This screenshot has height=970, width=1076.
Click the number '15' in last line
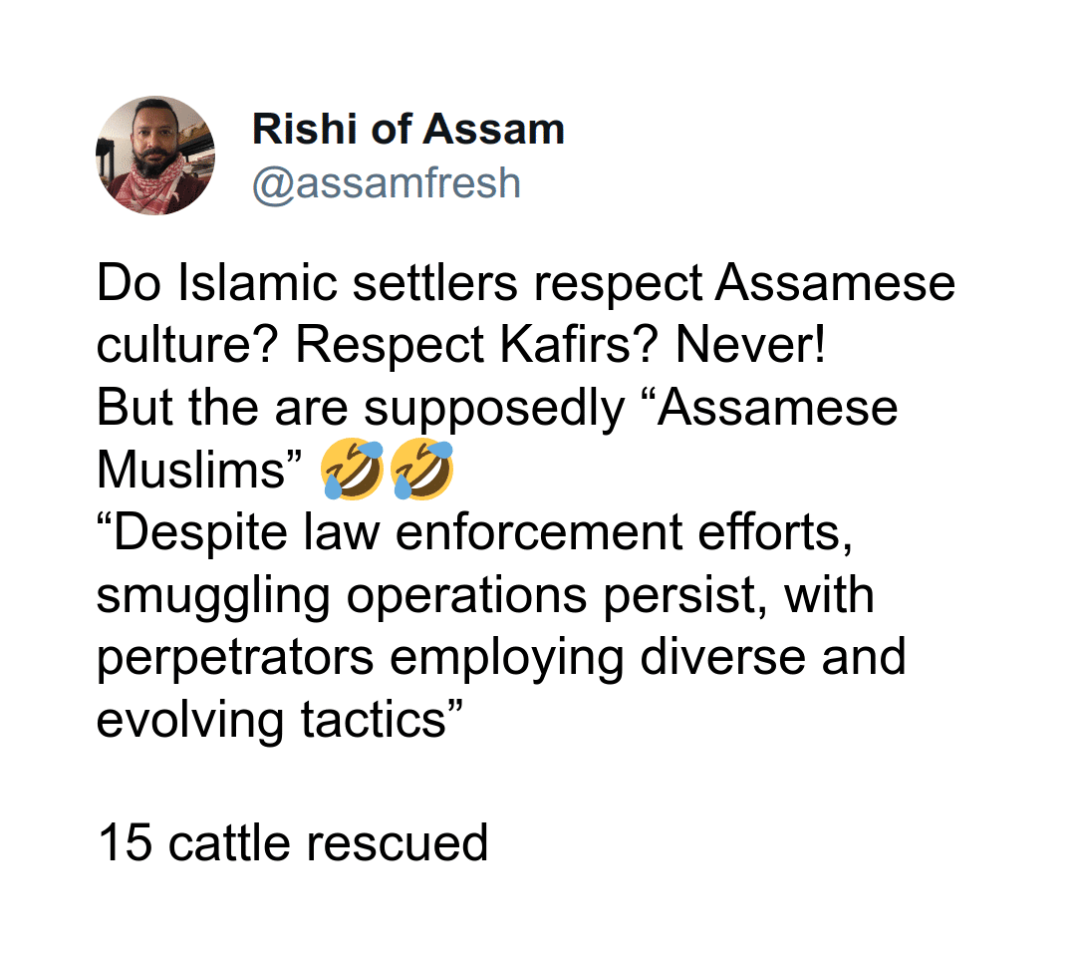(x=125, y=842)
